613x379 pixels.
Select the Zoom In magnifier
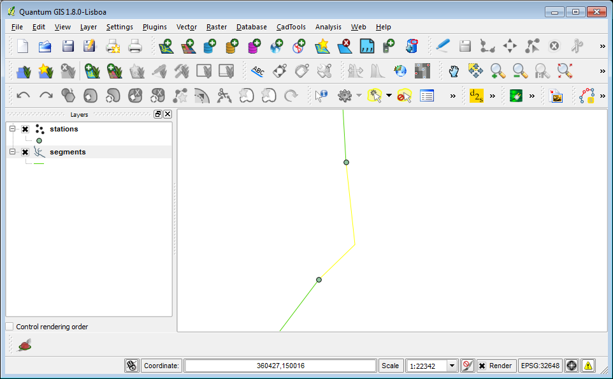498,71
